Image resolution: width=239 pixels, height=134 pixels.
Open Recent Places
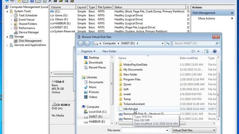(97, 67)
